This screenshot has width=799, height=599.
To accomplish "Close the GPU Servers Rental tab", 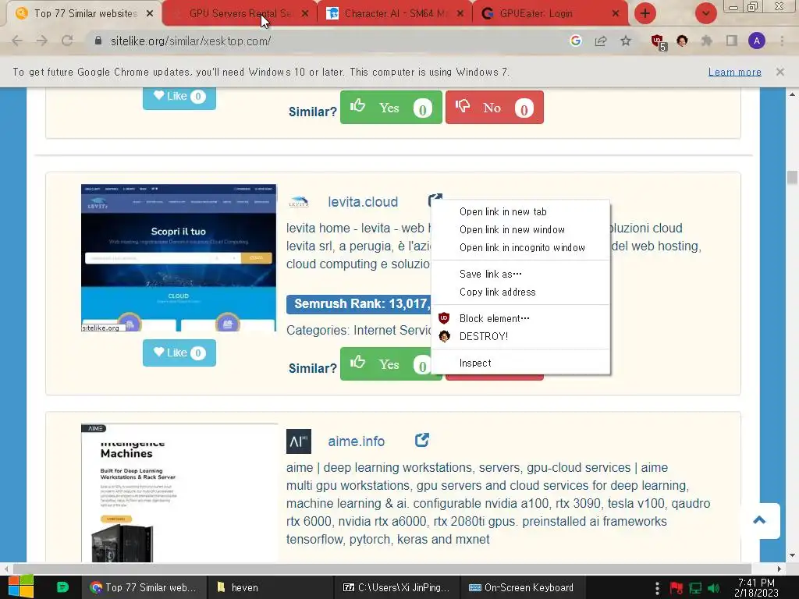I will click(x=305, y=14).
